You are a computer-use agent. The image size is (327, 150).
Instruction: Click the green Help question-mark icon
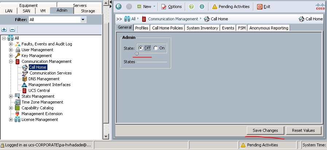click(191, 7)
